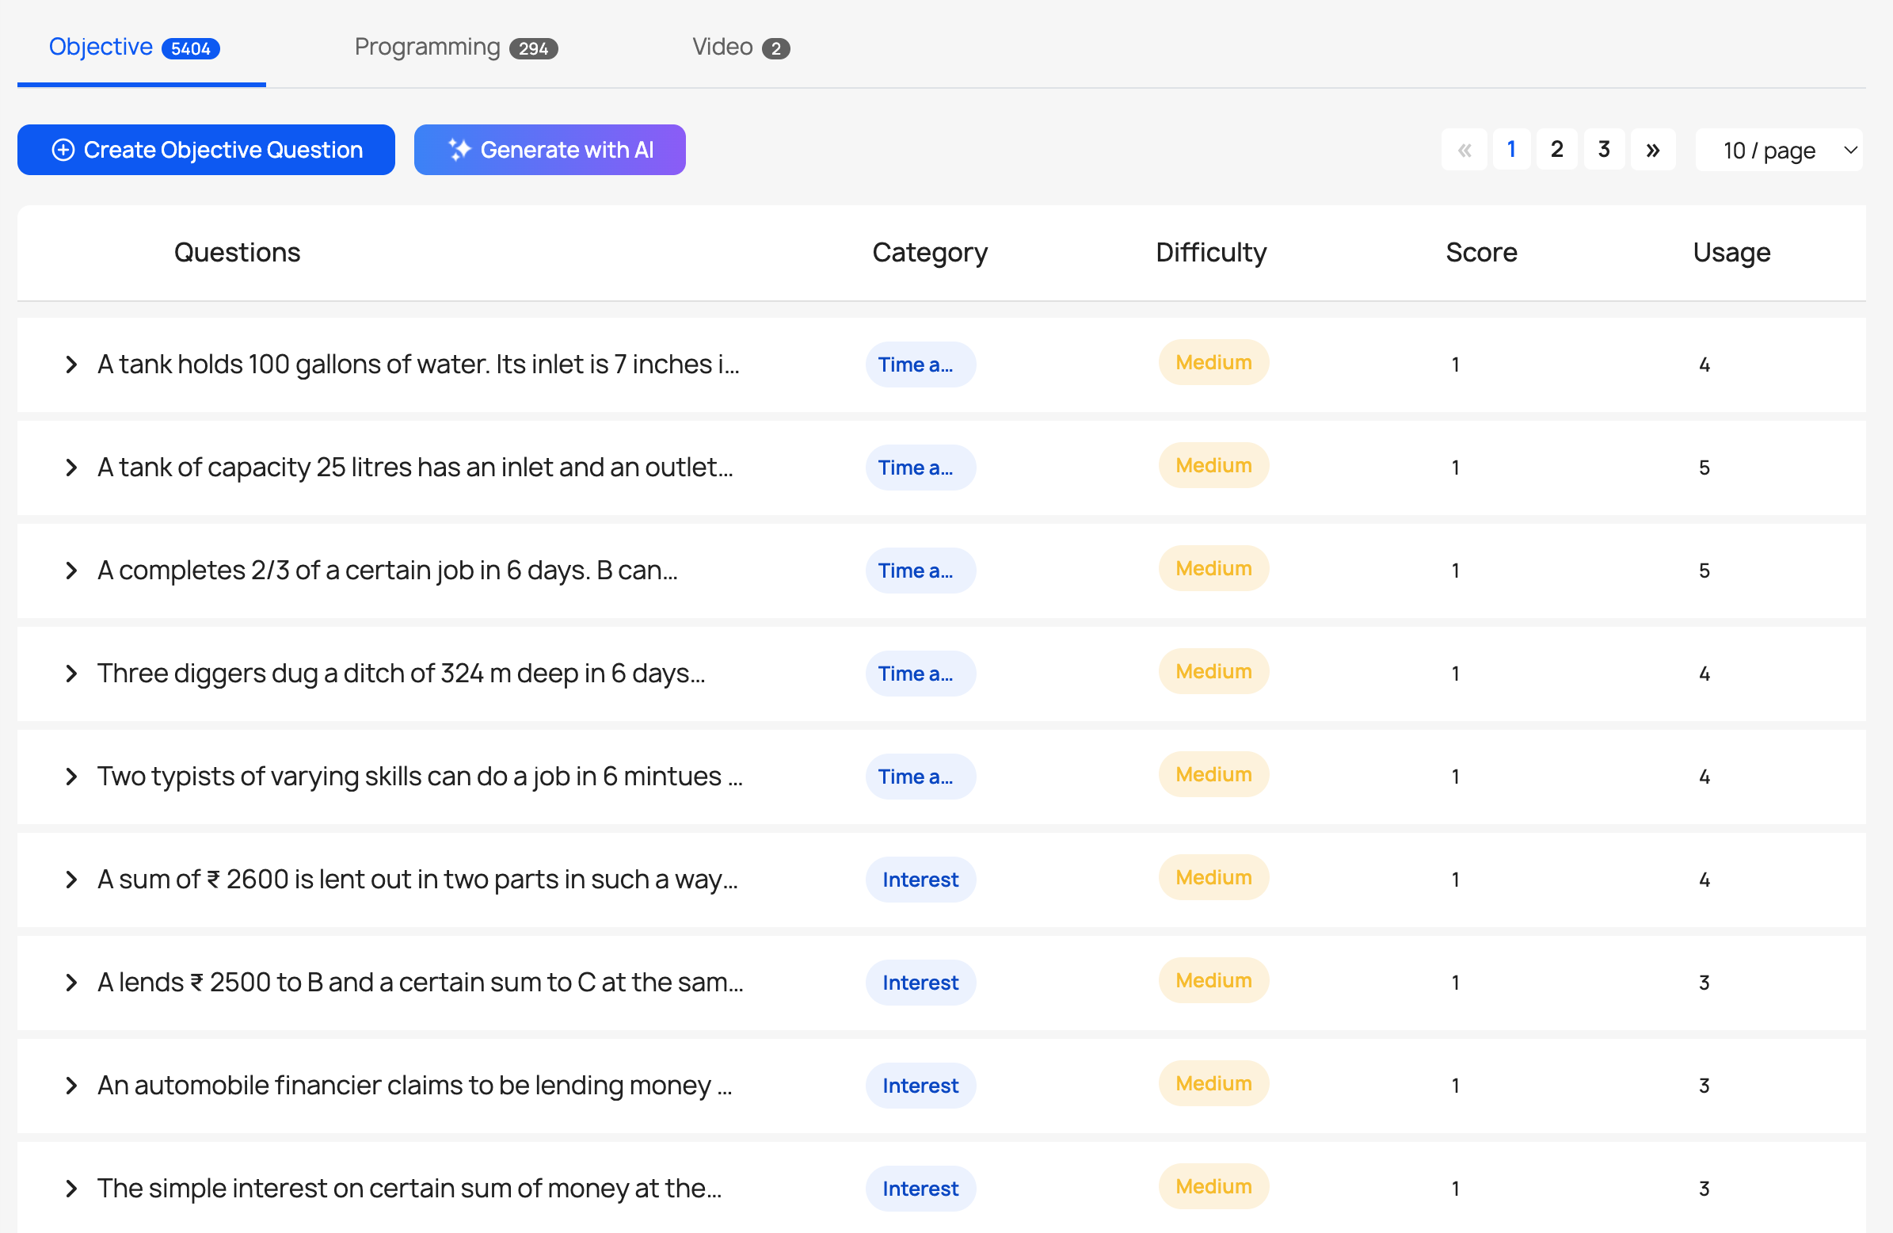Click the sparkle icon on Generate with AI
The height and width of the screenshot is (1233, 1893).
coord(459,150)
